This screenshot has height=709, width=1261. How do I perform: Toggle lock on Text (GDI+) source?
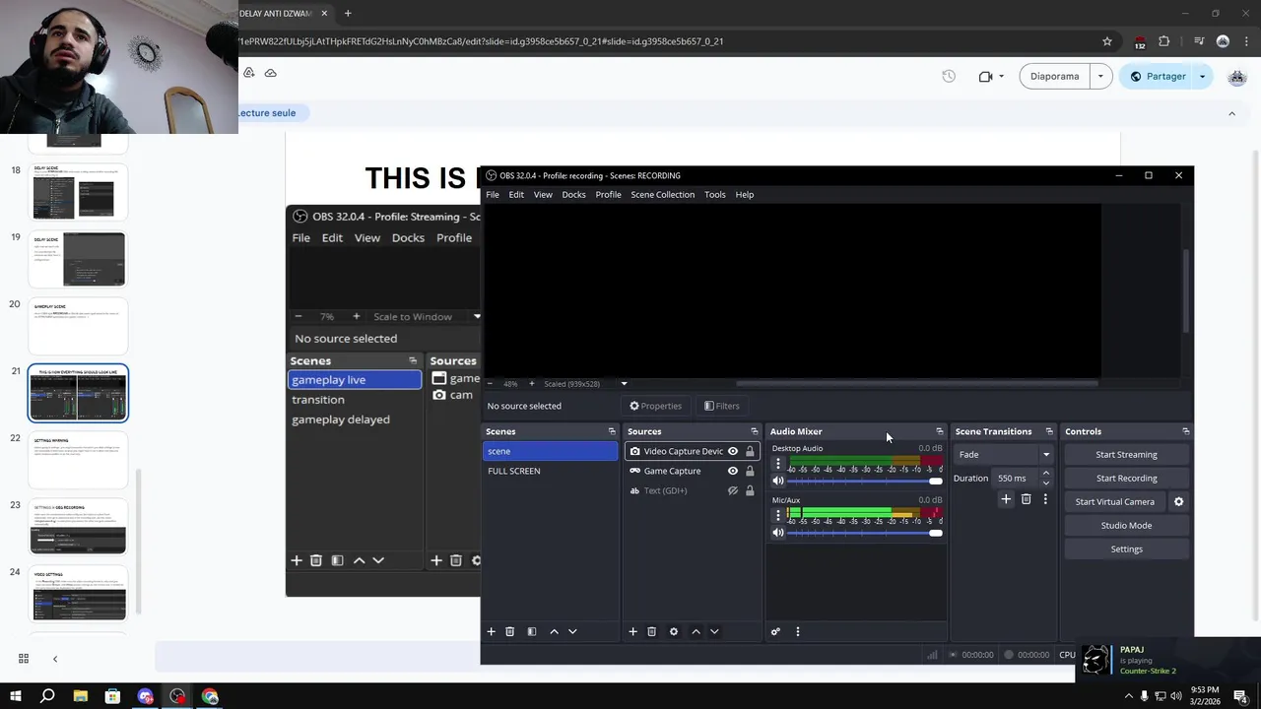(750, 490)
